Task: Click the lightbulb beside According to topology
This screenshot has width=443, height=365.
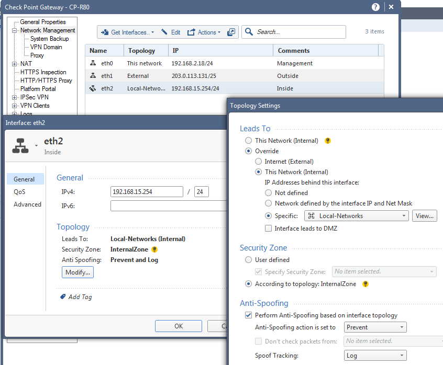Action: [x=366, y=284]
